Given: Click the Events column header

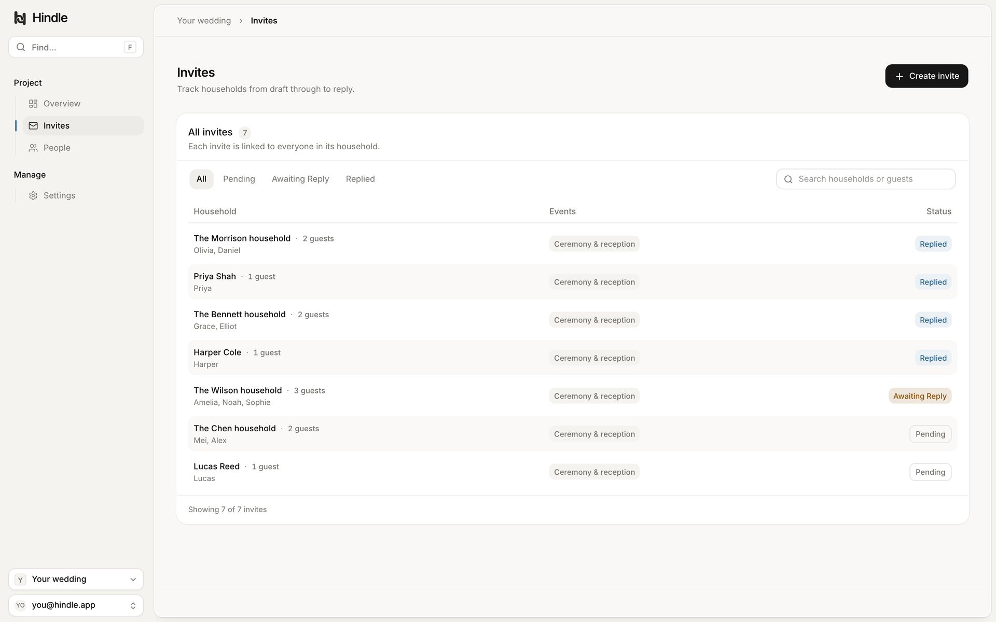Looking at the screenshot, I should [562, 211].
